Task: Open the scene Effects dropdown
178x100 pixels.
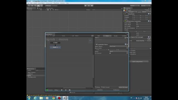Action: click(57, 10)
